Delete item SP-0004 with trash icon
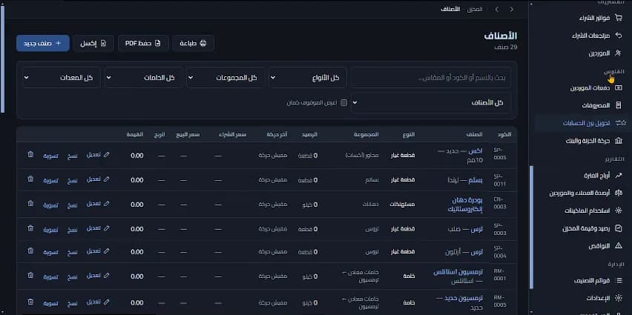The image size is (632, 315). click(x=30, y=251)
